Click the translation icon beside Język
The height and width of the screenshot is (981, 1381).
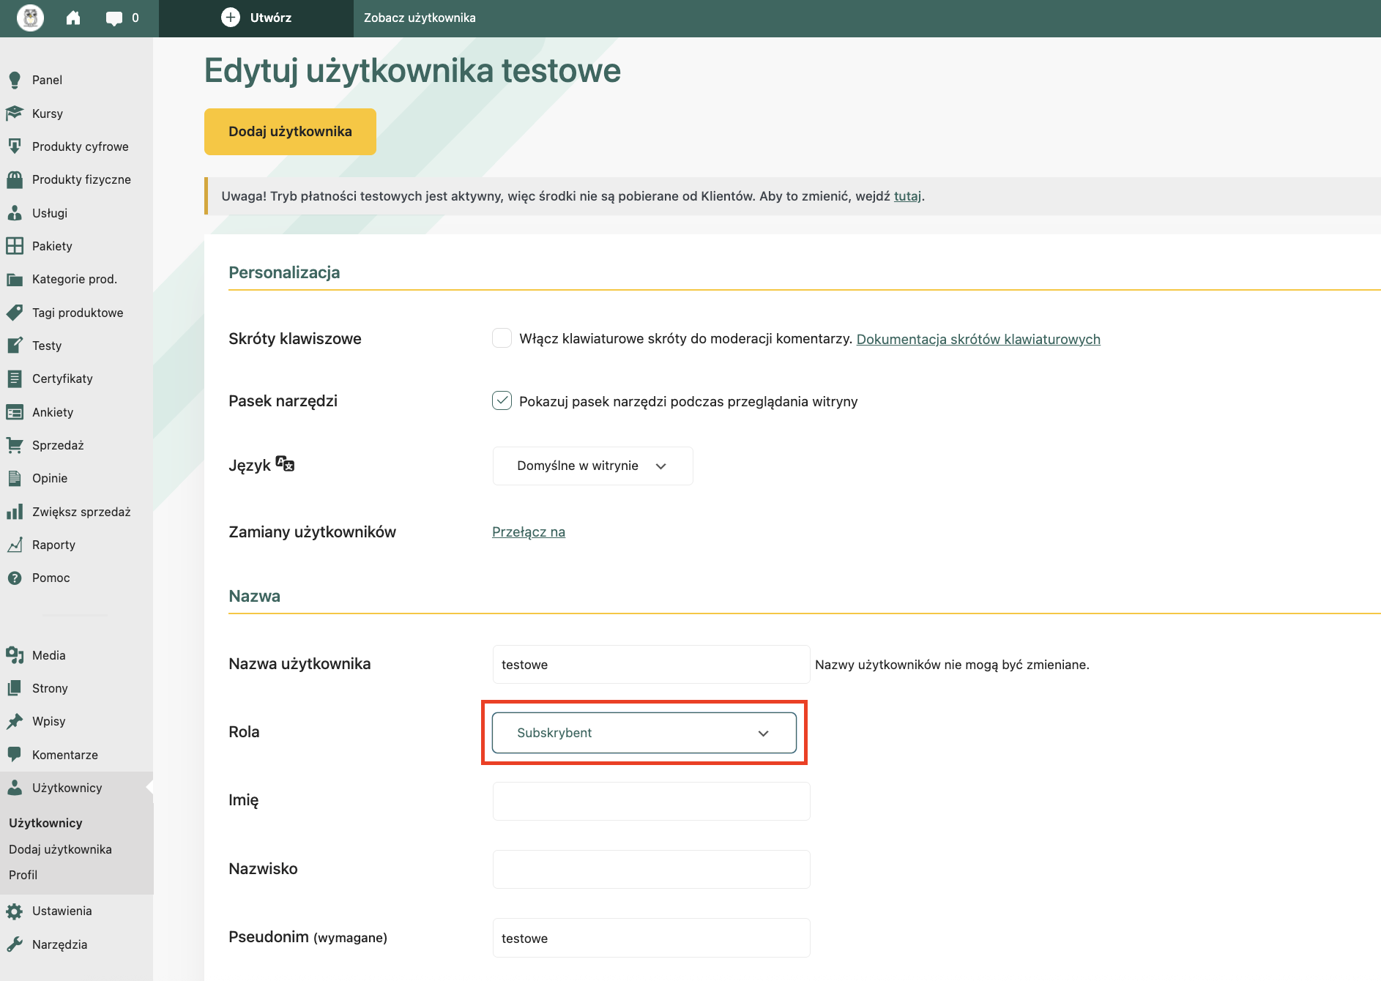point(285,464)
